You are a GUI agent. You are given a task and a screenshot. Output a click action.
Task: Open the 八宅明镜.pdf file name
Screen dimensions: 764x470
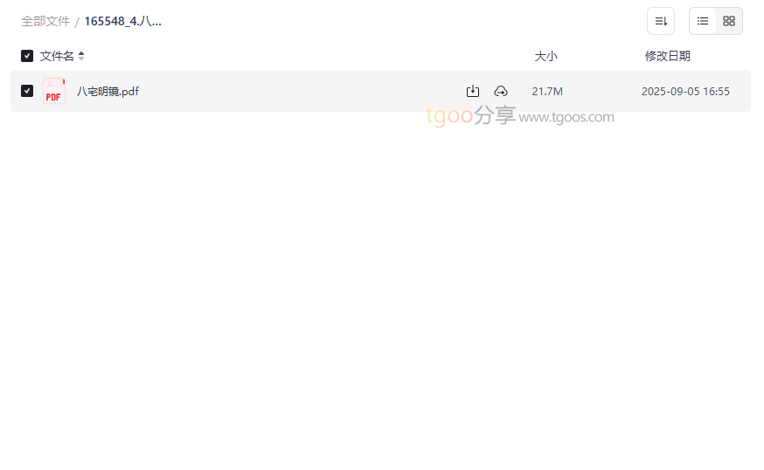click(108, 92)
